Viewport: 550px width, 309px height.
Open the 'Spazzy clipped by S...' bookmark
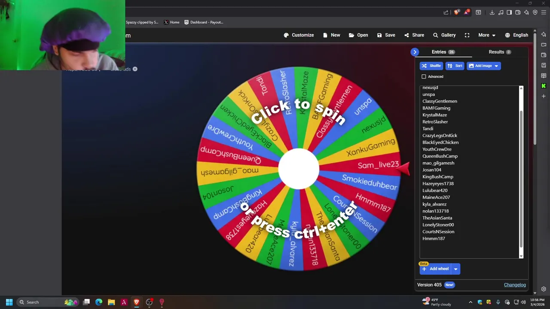pos(142,22)
